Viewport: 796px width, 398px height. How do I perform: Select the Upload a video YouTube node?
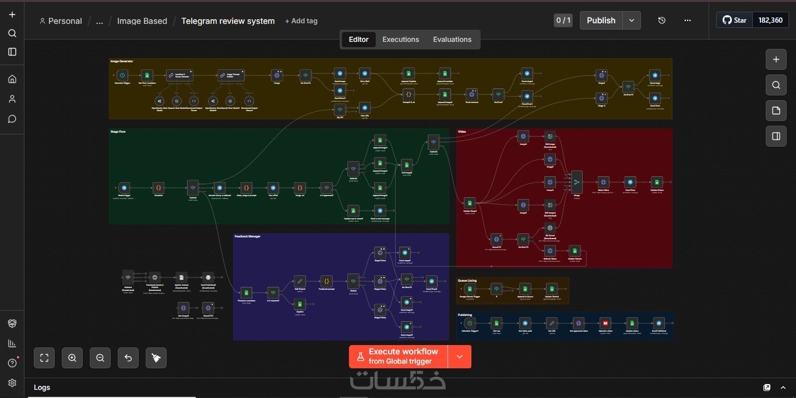[605, 323]
